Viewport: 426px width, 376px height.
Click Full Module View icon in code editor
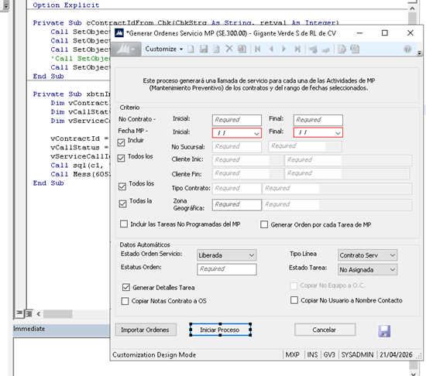(29, 313)
